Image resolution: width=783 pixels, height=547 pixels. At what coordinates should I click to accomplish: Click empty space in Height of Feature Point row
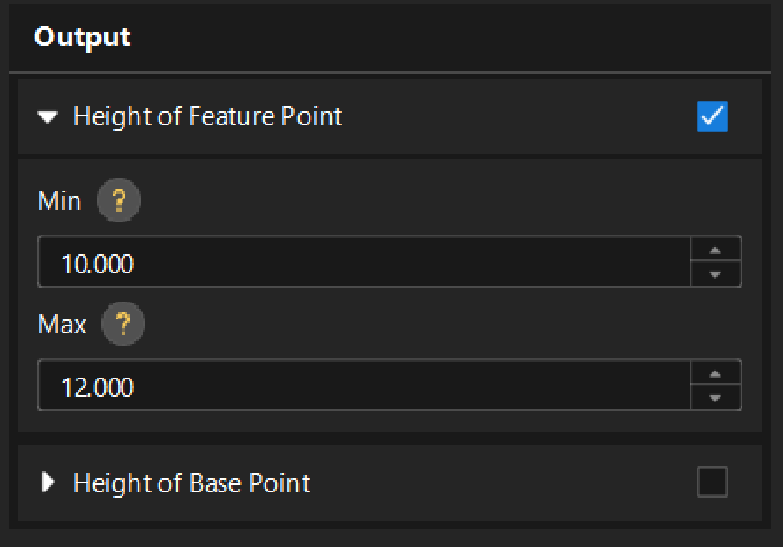point(520,116)
